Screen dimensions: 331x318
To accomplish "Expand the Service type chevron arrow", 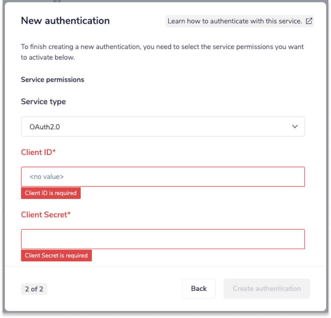I will coord(295,127).
